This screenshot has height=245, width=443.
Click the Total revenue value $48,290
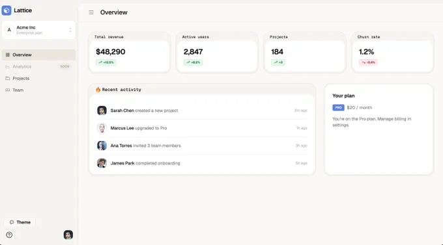point(111,52)
